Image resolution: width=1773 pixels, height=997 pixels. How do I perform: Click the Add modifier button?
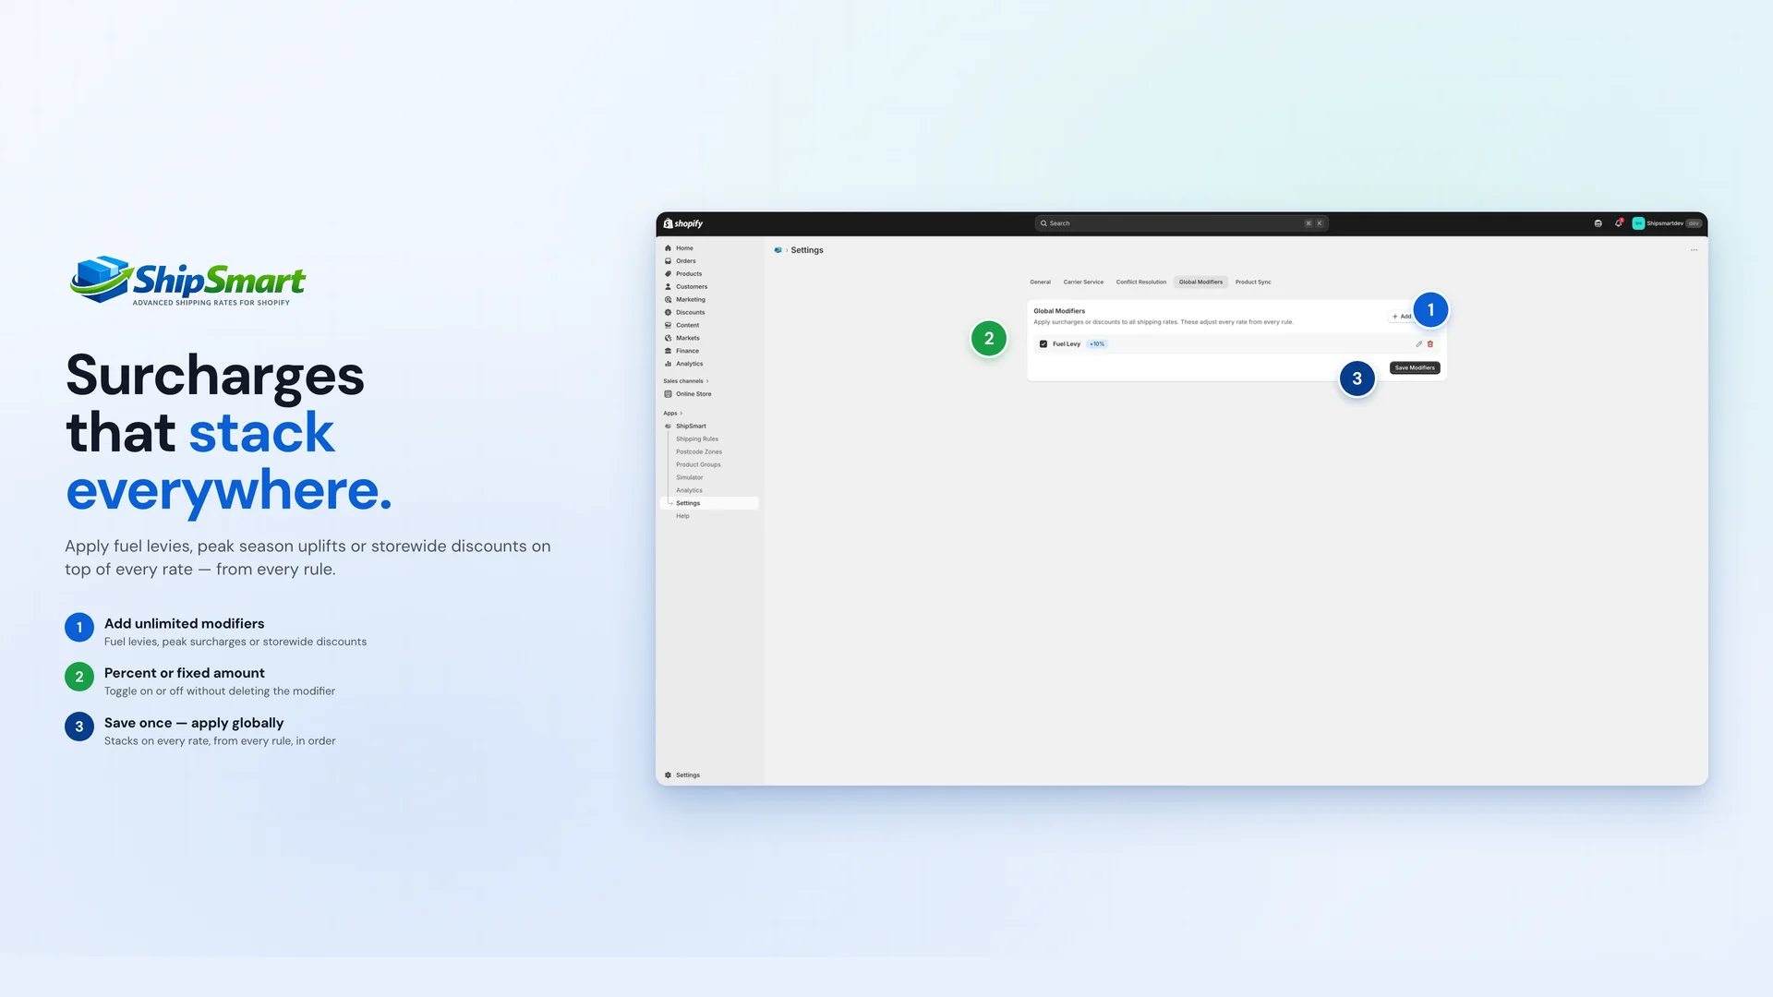tap(1402, 317)
